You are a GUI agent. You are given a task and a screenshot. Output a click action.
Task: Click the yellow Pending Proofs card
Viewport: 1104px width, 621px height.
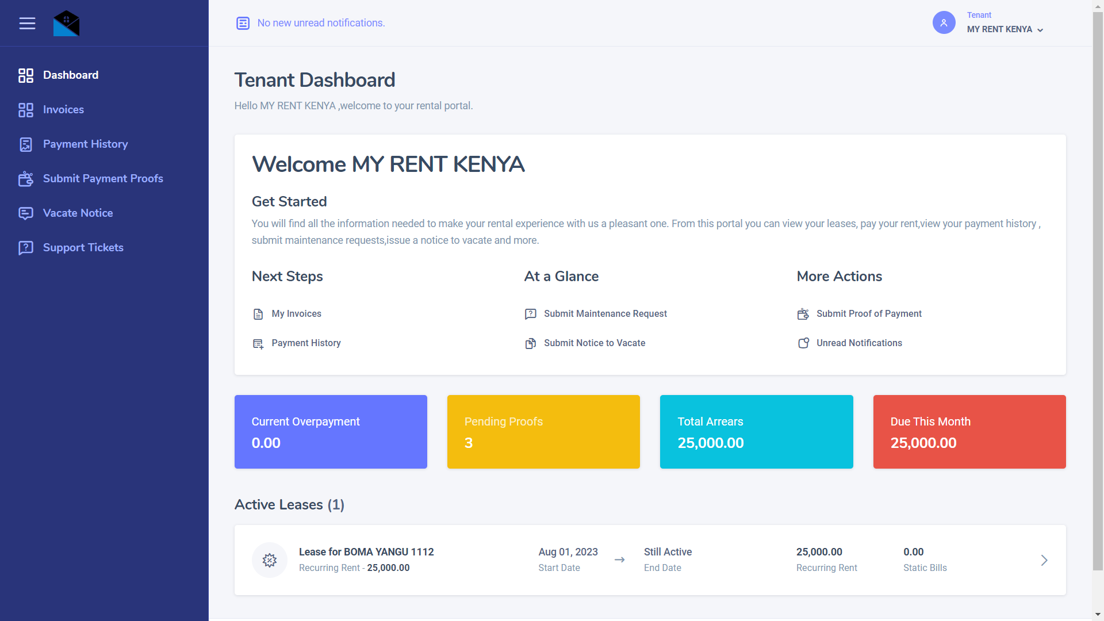click(x=543, y=432)
